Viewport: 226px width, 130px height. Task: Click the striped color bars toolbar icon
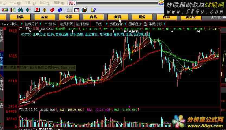pyautogui.click(x=12, y=10)
